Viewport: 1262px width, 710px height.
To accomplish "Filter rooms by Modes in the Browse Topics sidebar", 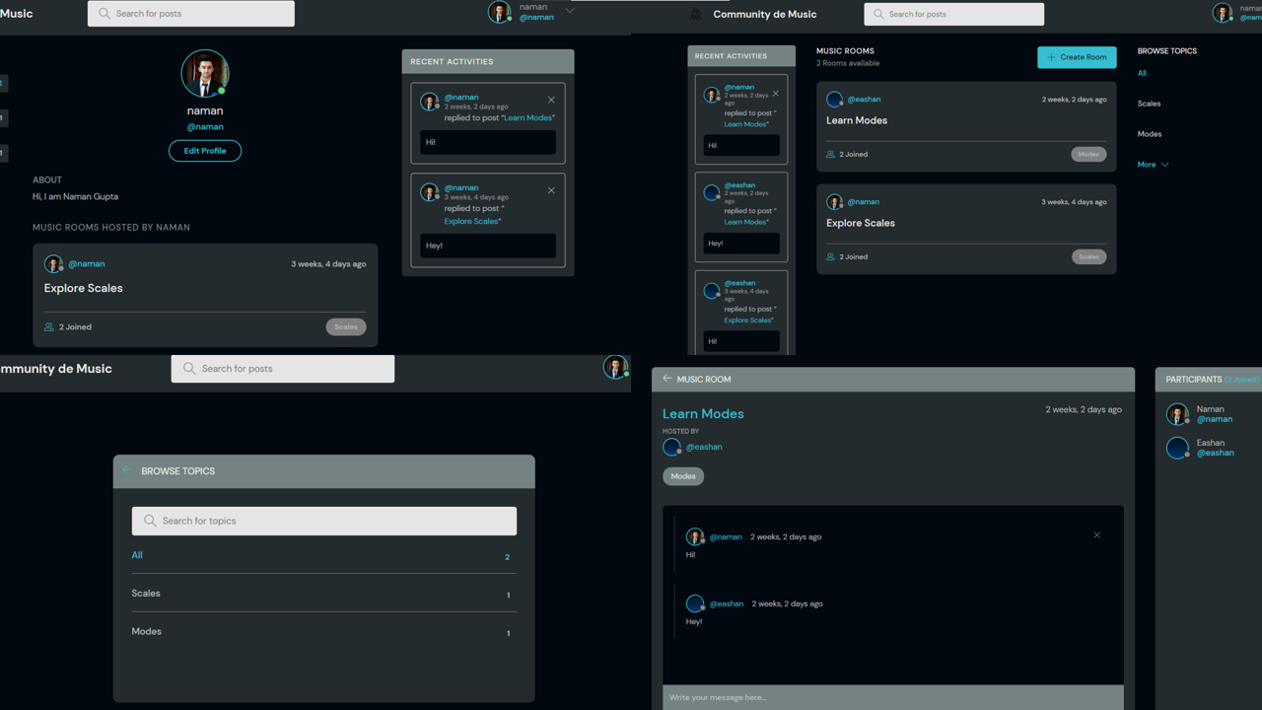I will coord(1149,134).
